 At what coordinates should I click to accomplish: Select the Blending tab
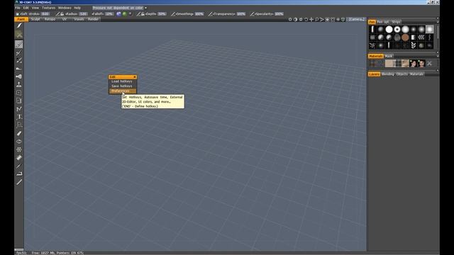pos(388,74)
